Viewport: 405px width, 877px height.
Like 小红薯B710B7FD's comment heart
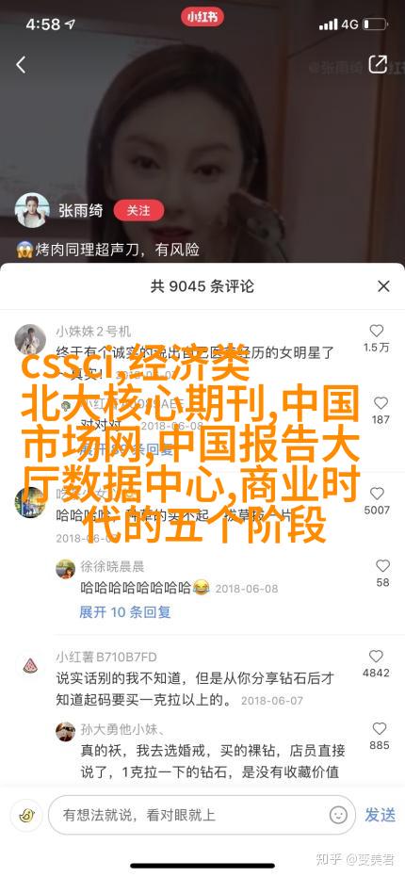click(376, 656)
